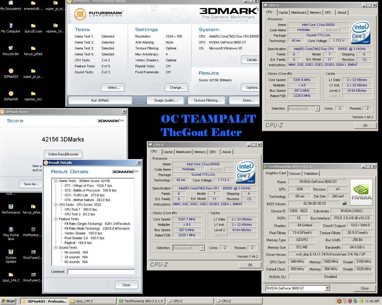382x305 pixels.
Task: Open the Validation tab in GPU-Z
Action: pyautogui.click(x=311, y=173)
